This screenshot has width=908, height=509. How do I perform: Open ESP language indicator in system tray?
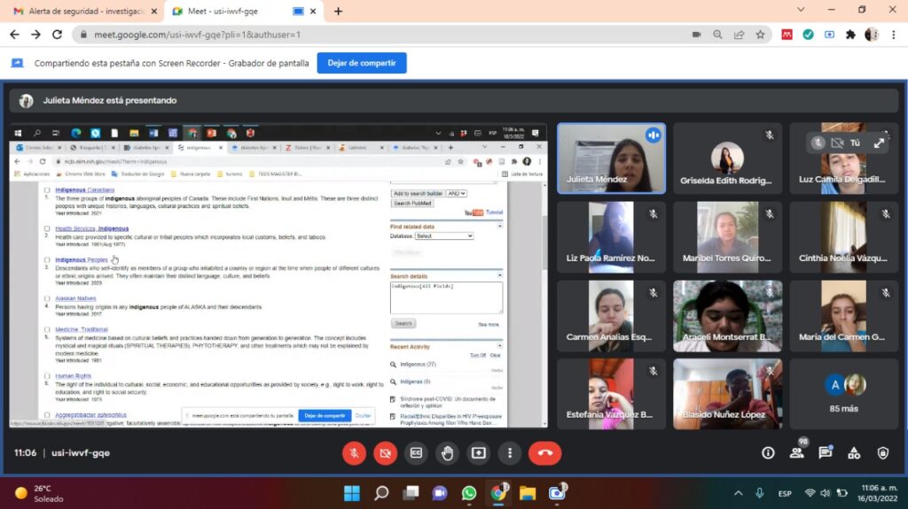point(785,493)
